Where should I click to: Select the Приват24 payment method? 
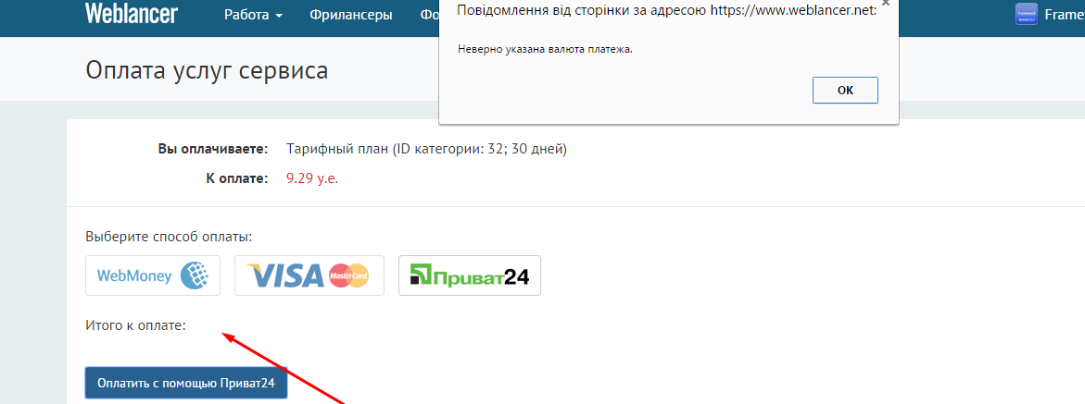(x=469, y=275)
